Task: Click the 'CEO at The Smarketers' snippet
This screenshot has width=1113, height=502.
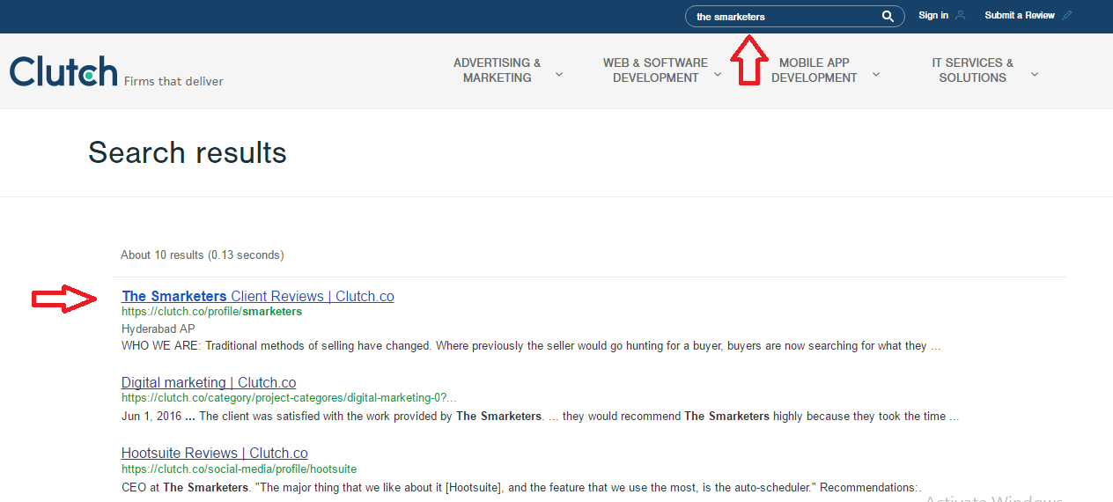Action: pyautogui.click(x=521, y=487)
